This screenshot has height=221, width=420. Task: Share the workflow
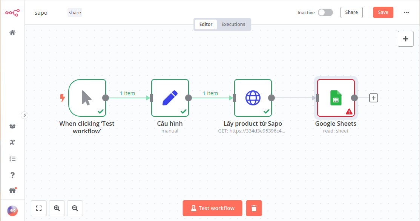[351, 12]
